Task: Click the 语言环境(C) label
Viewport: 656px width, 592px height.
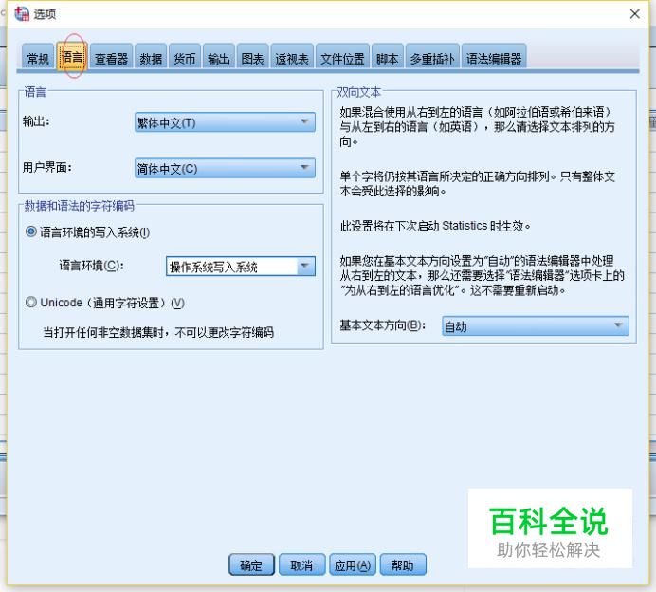Action: click(x=91, y=266)
